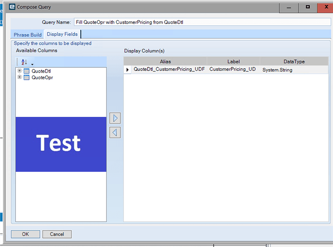This screenshot has width=333, height=247.
Task: Switch to the Phrase Build tab
Action: coord(28,35)
